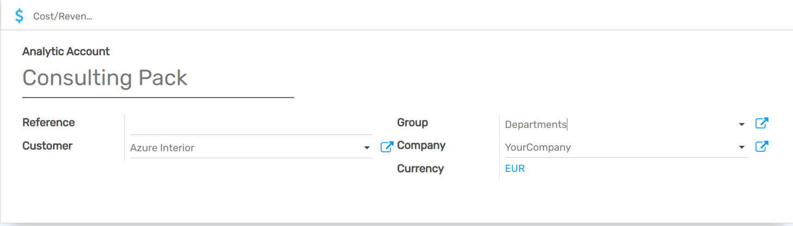The image size is (793, 226).
Task: Click the Group field label
Action: tap(412, 122)
